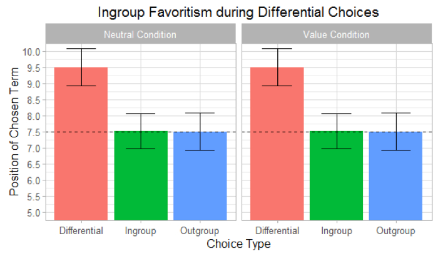
Task: Select the 9.5 y-axis tick label
Action: 33,67
